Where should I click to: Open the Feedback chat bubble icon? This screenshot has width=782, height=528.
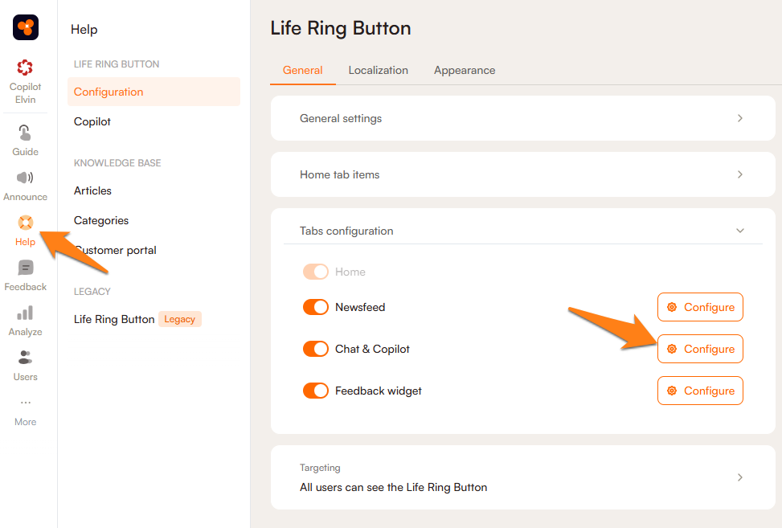point(26,268)
